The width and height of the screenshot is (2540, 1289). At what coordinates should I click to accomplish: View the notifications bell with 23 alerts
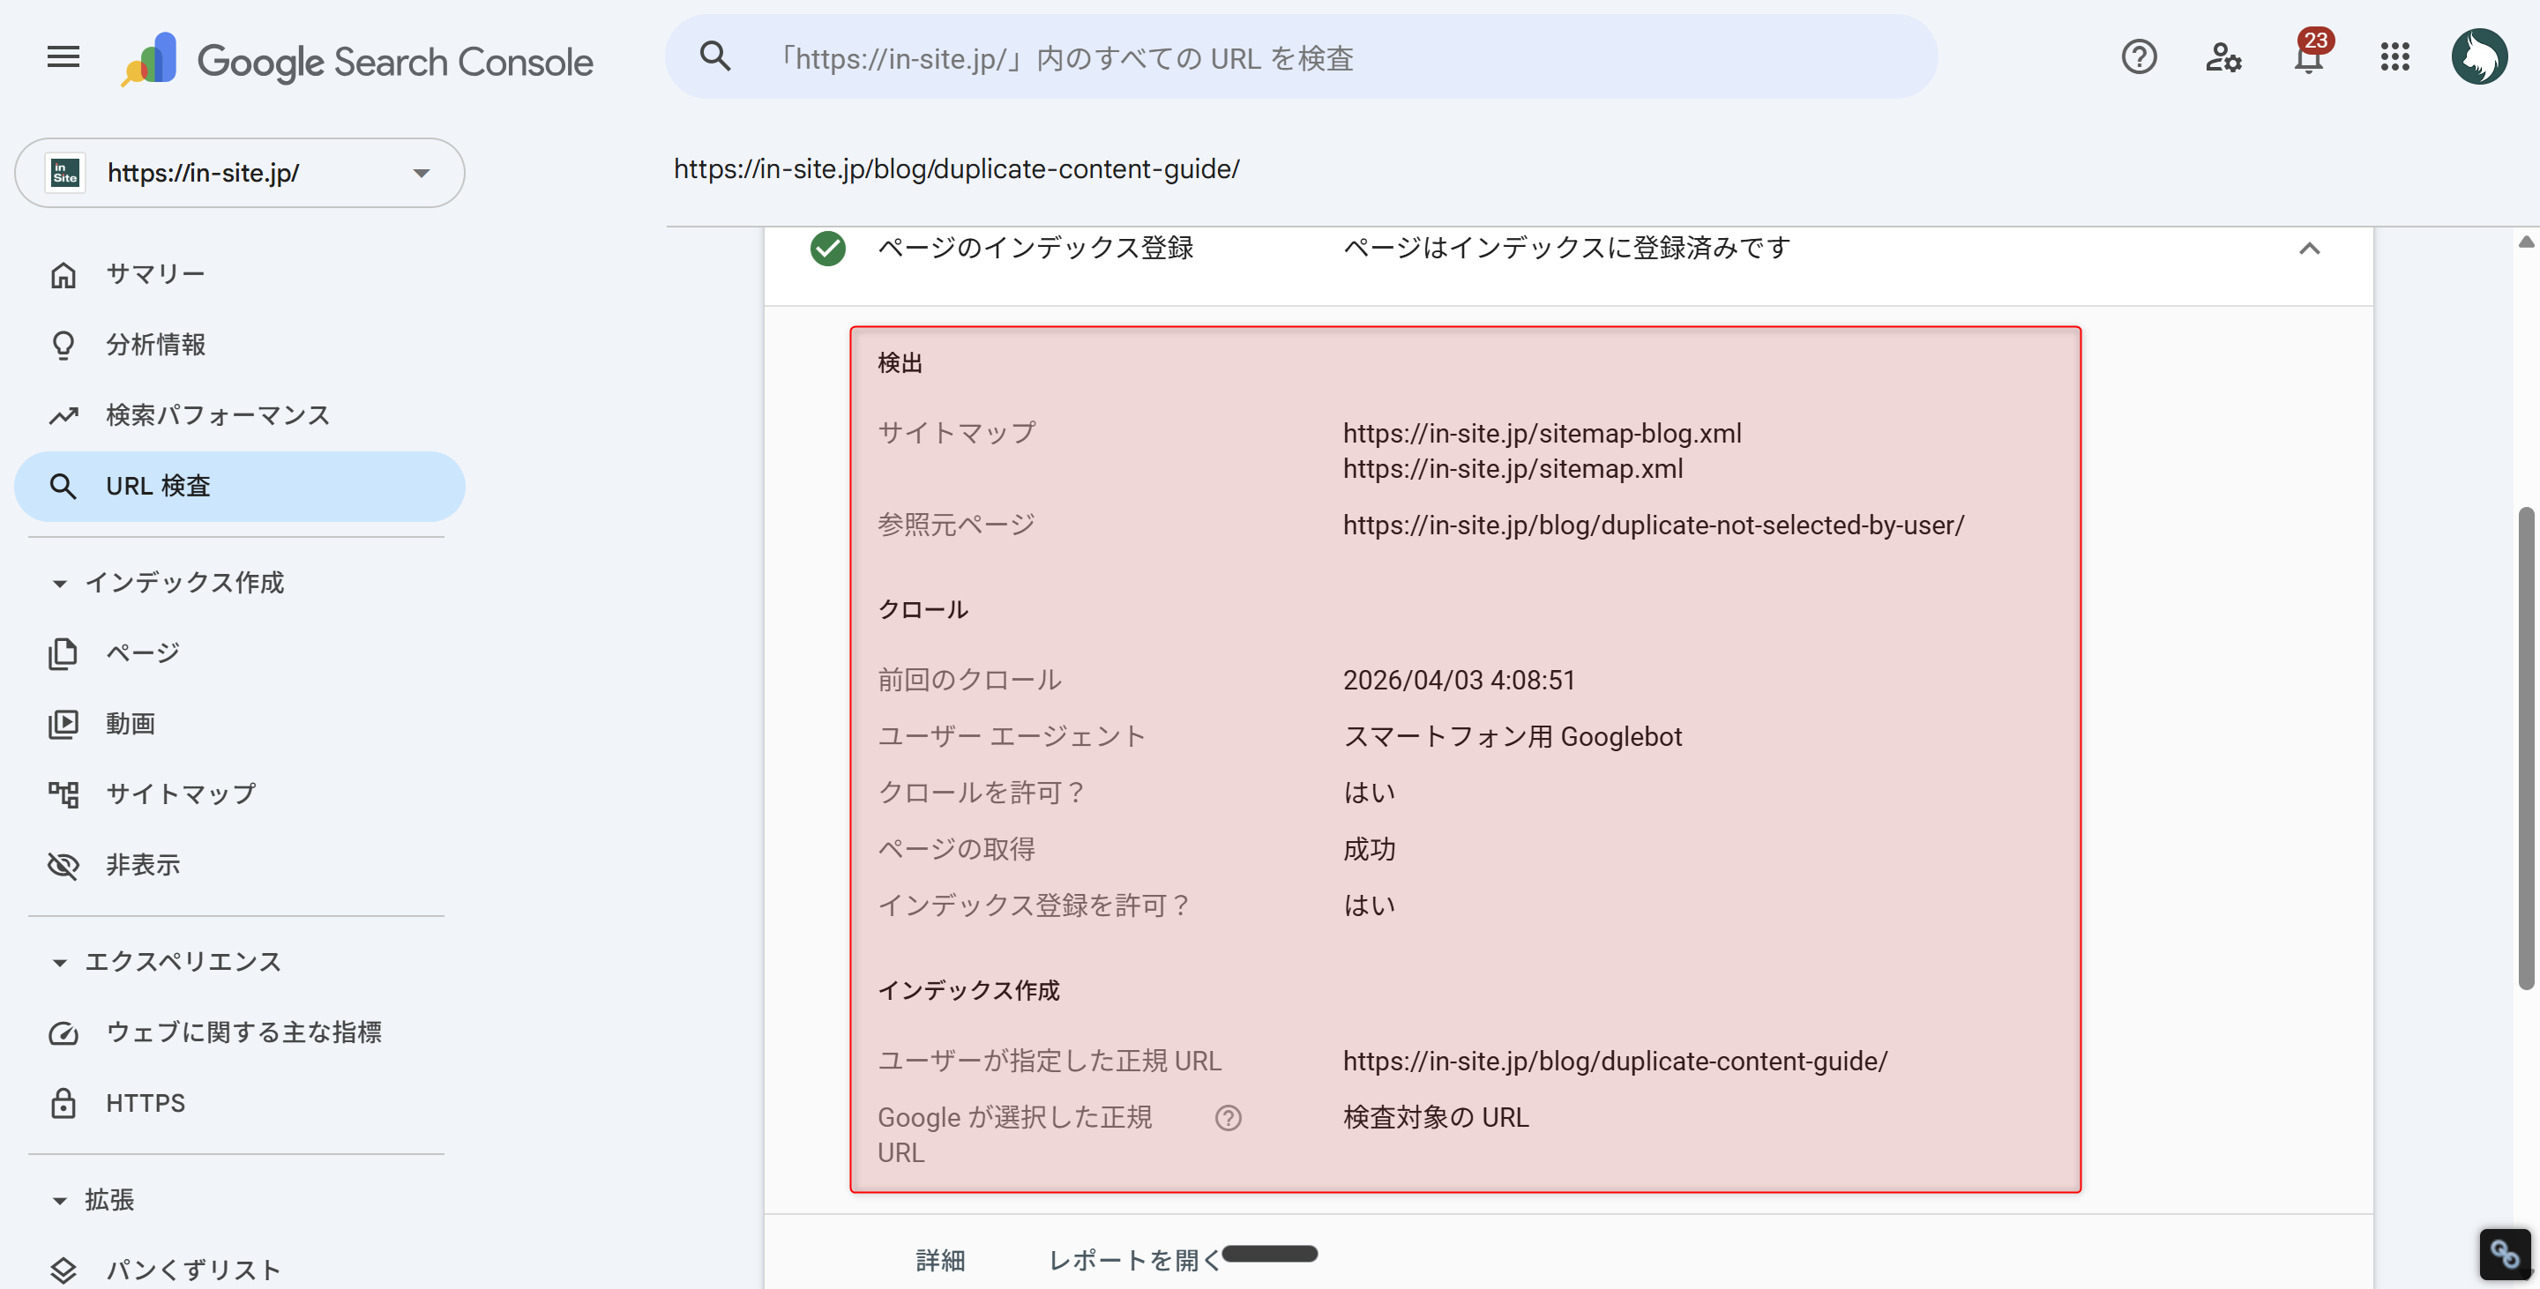click(2307, 59)
